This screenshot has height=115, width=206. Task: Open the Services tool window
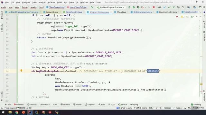point(123,104)
